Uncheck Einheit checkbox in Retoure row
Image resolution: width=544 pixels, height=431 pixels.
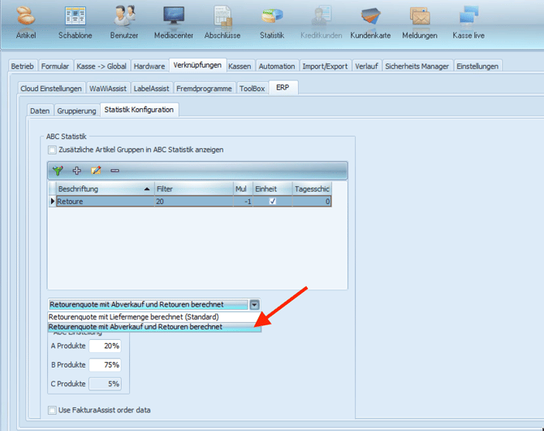[x=273, y=201]
